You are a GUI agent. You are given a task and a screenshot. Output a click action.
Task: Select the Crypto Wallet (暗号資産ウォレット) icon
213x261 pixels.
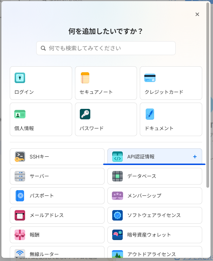coord(117,235)
